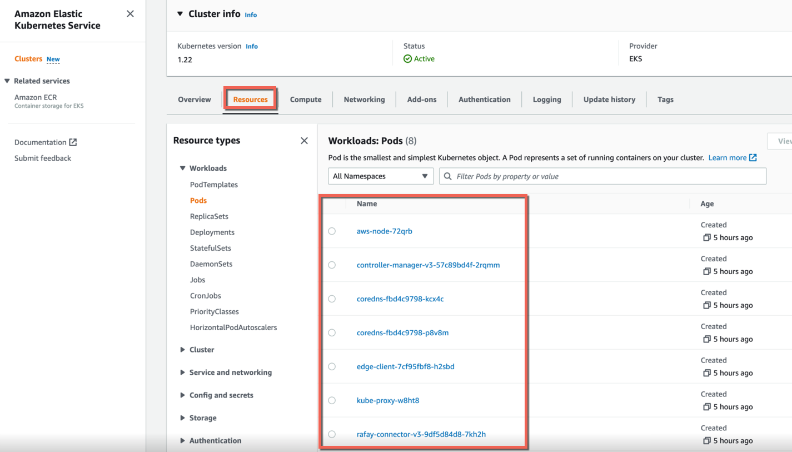The height and width of the screenshot is (452, 792).
Task: Collapse the Cluster info section
Action: (180, 14)
